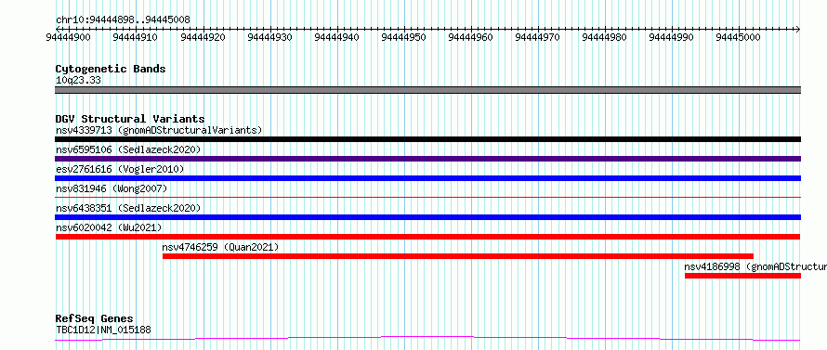
Task: Click ruler position 94444990
Action: coord(672,37)
